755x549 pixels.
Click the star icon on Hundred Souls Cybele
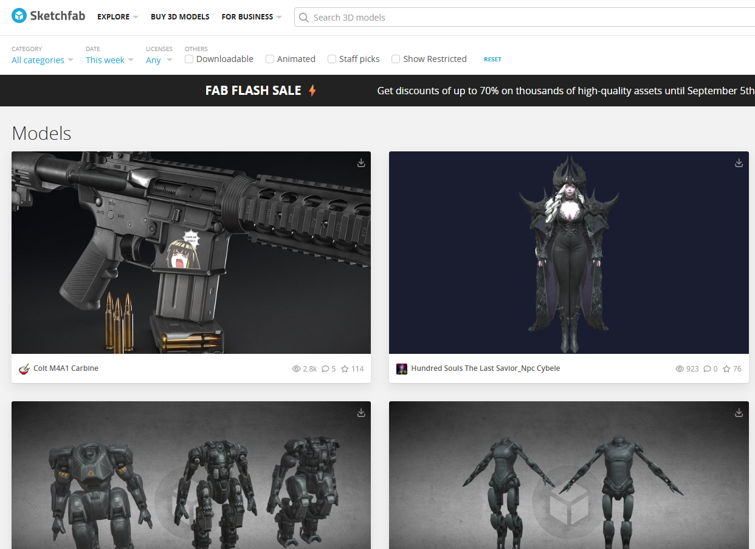coord(726,368)
